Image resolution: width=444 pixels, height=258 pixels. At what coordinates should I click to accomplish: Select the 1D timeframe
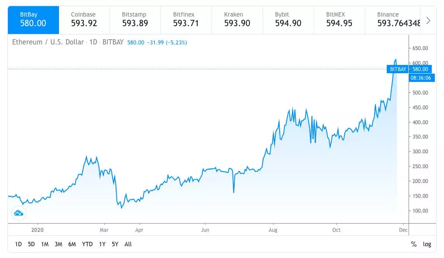point(18,244)
